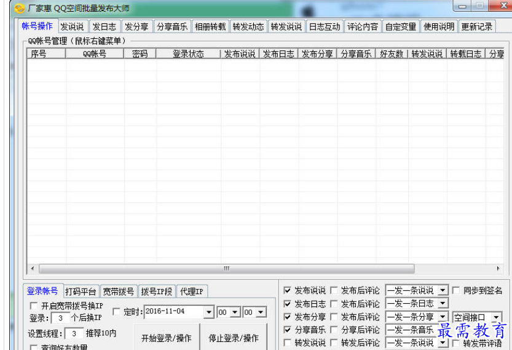Open the 自定变量 tab

401,26
